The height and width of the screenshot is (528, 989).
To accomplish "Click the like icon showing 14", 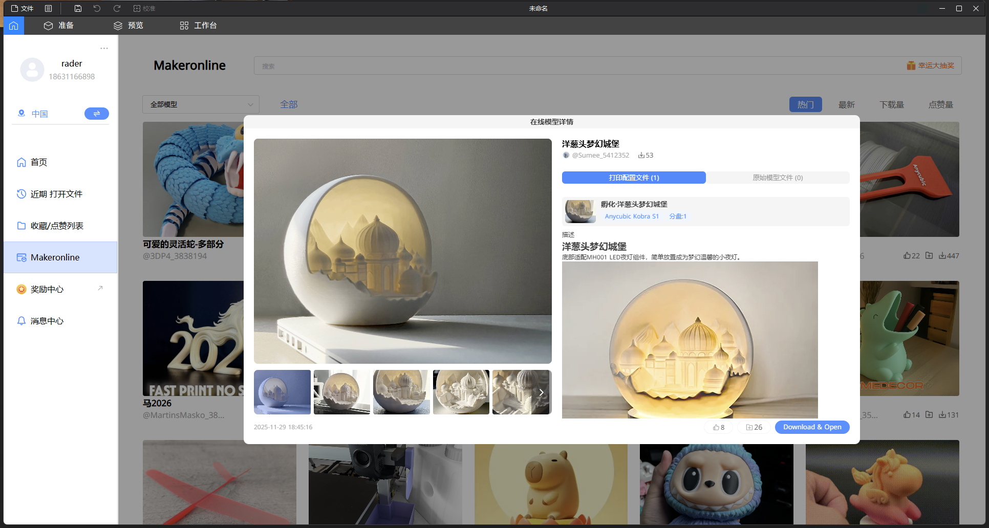I will pos(907,415).
